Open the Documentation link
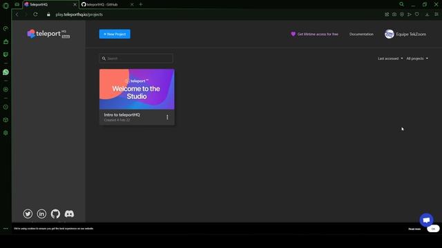Image resolution: width=442 pixels, height=248 pixels. (x=361, y=34)
